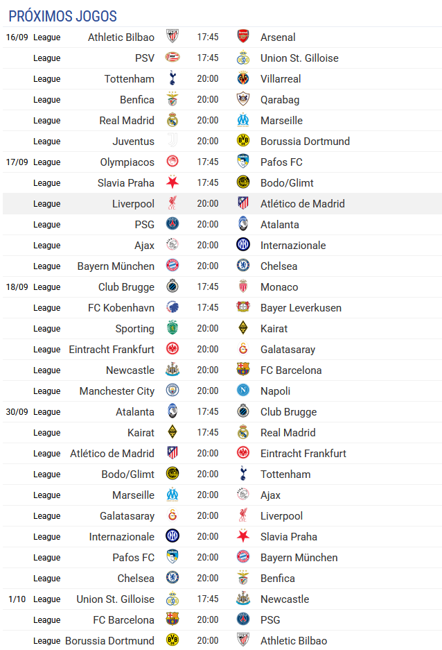The width and height of the screenshot is (442, 650).
Task: Open the League link on 17/09 Olympiacos row
Action: pyautogui.click(x=47, y=162)
